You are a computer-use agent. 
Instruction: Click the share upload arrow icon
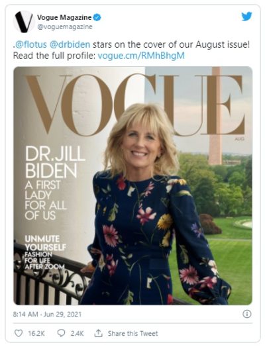click(x=98, y=333)
